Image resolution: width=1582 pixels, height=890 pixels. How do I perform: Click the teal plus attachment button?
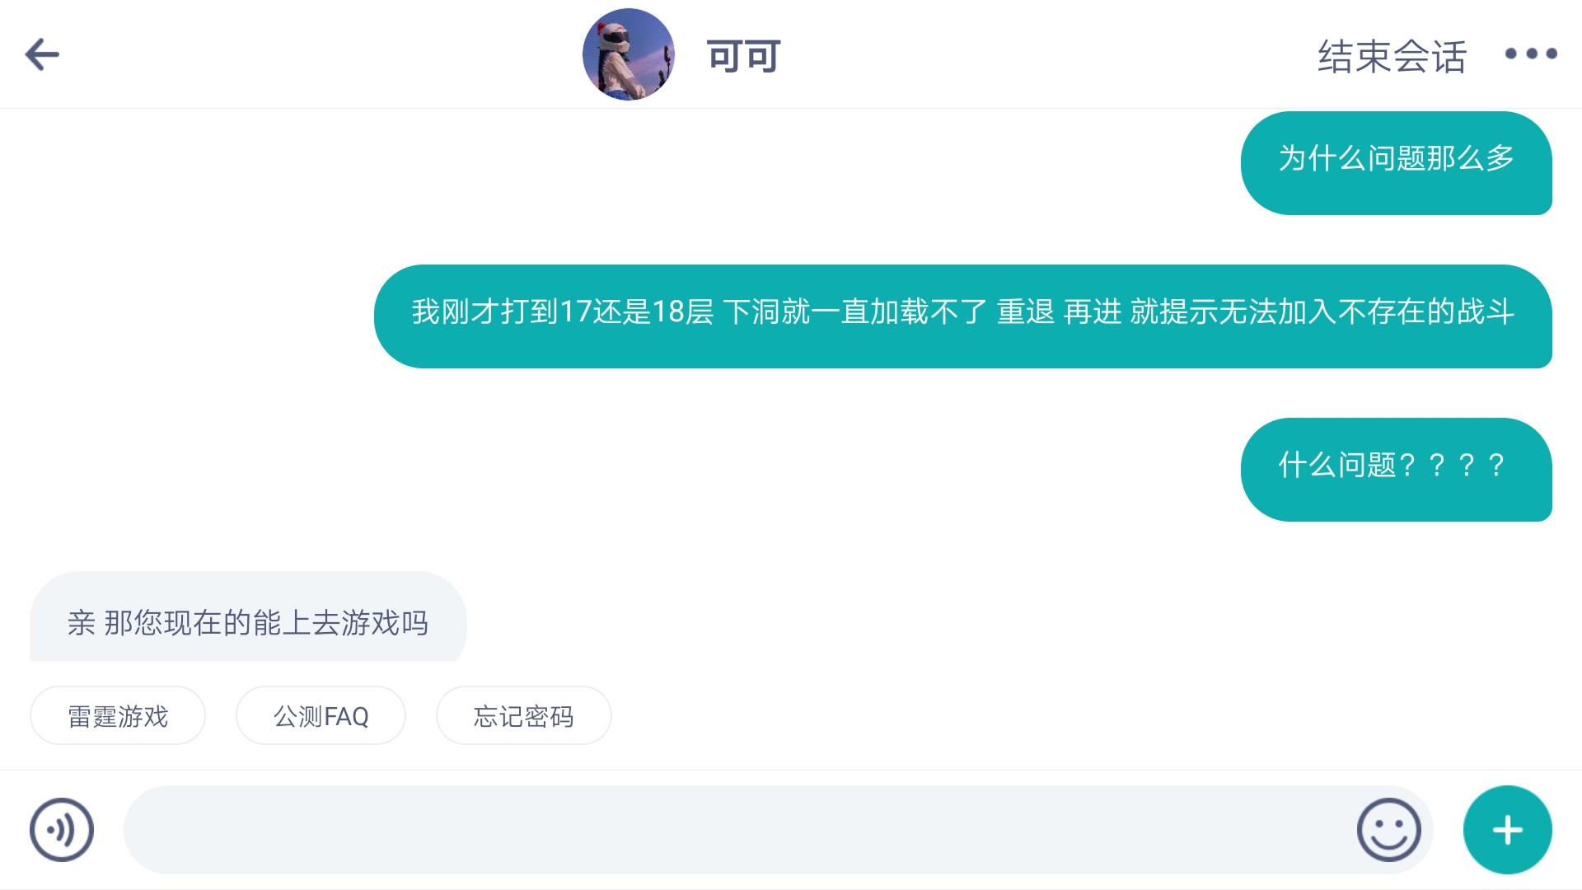point(1507,830)
